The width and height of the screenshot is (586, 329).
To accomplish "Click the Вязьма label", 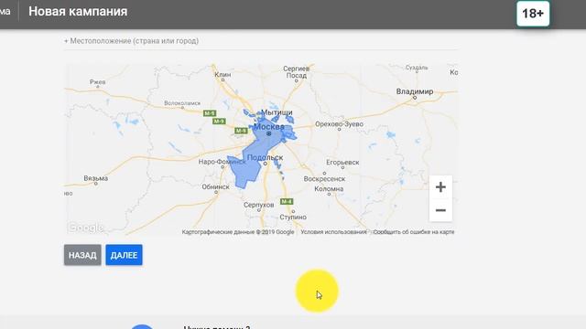I will point(95,178).
